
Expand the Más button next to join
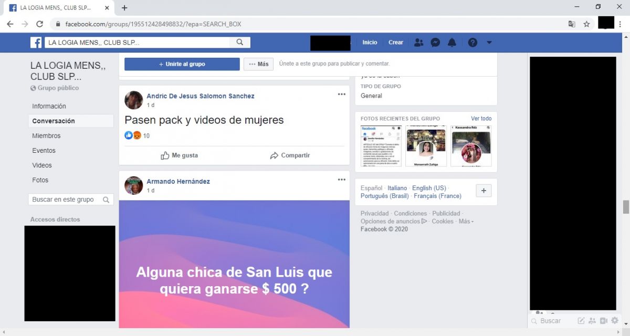coord(258,64)
